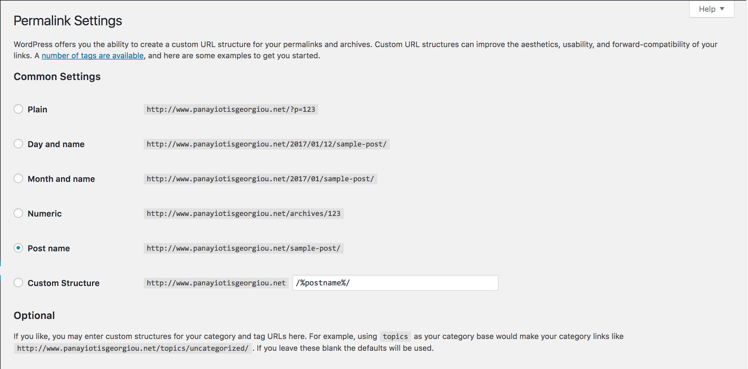Enable the Custom Structure radio option

(x=18, y=283)
